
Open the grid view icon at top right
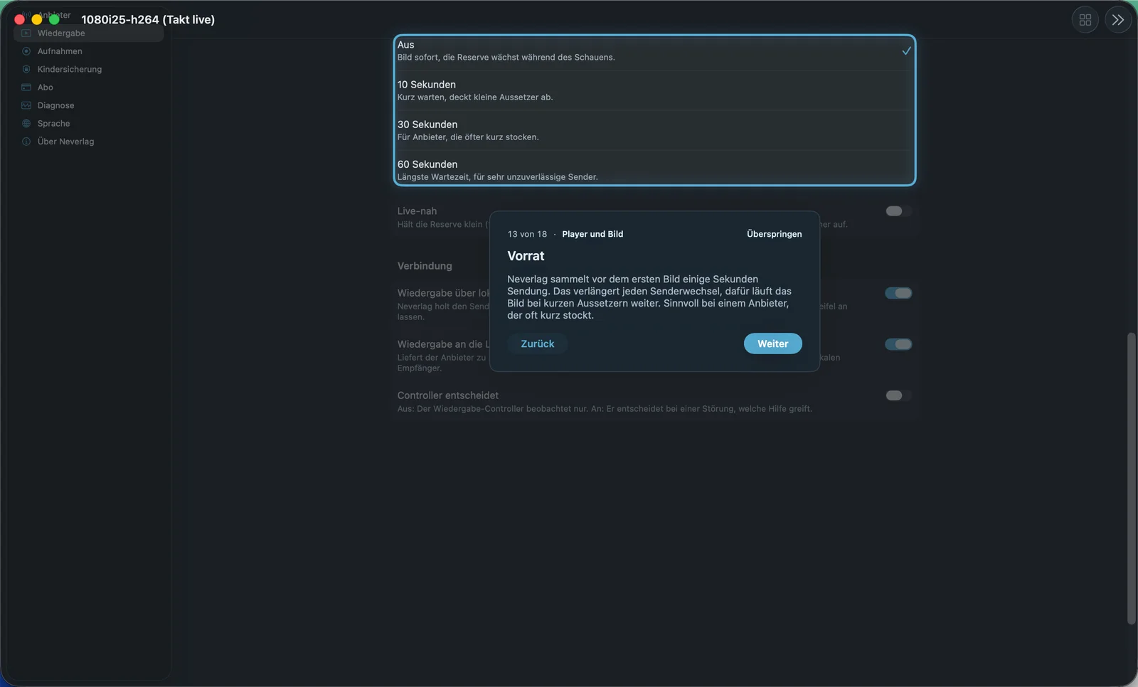[1085, 20]
